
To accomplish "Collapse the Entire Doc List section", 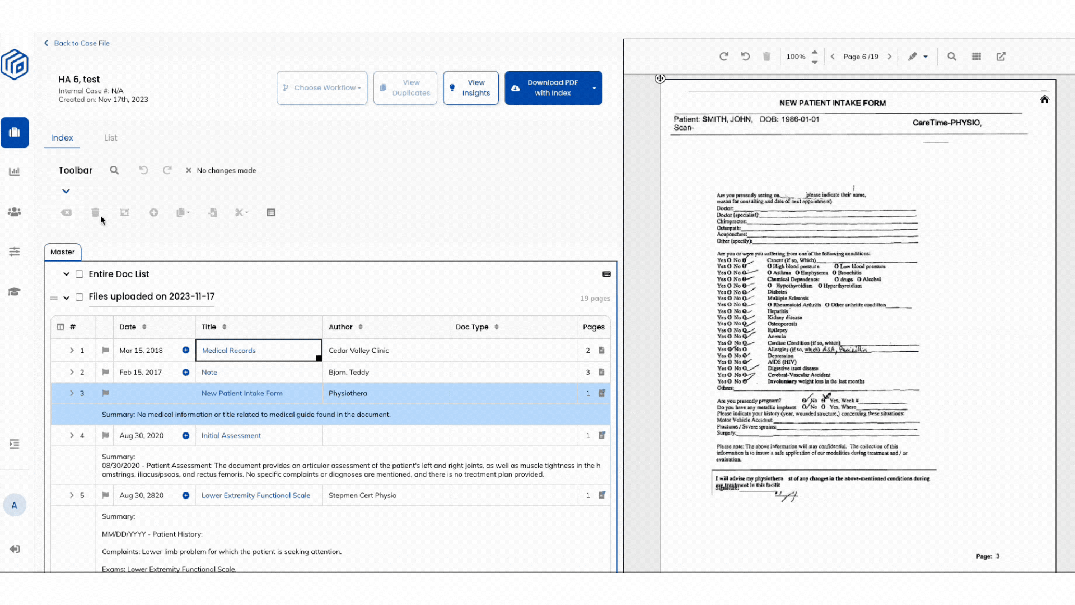I will [x=66, y=274].
